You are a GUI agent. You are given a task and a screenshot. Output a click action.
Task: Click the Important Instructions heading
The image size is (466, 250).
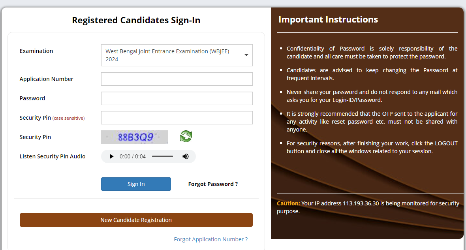[328, 19]
